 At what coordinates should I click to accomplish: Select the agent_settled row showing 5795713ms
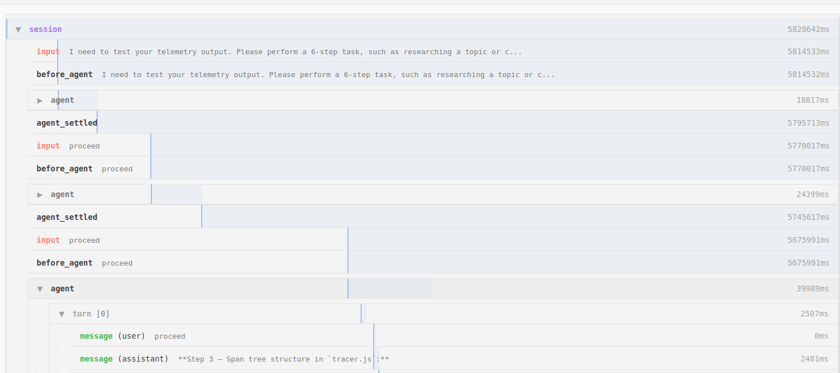coord(433,123)
